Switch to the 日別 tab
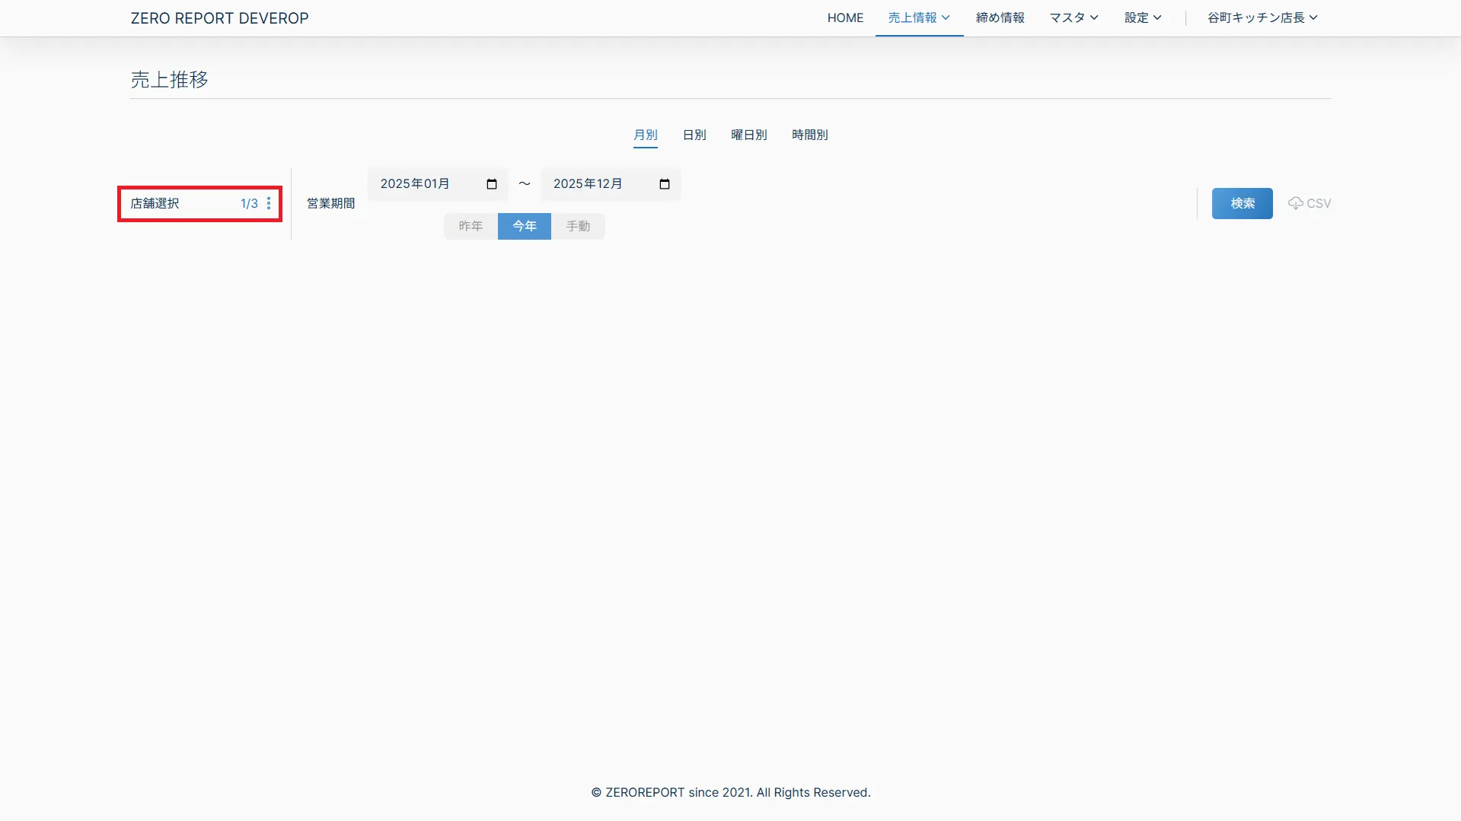This screenshot has width=1461, height=821. 694,135
